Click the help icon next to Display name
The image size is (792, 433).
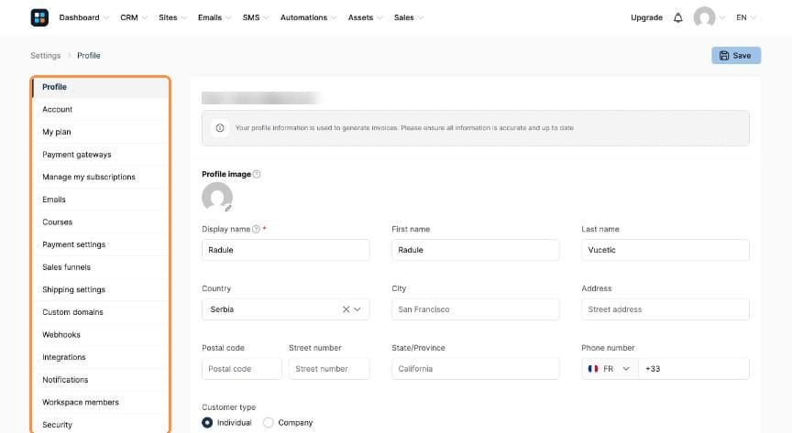[256, 229]
